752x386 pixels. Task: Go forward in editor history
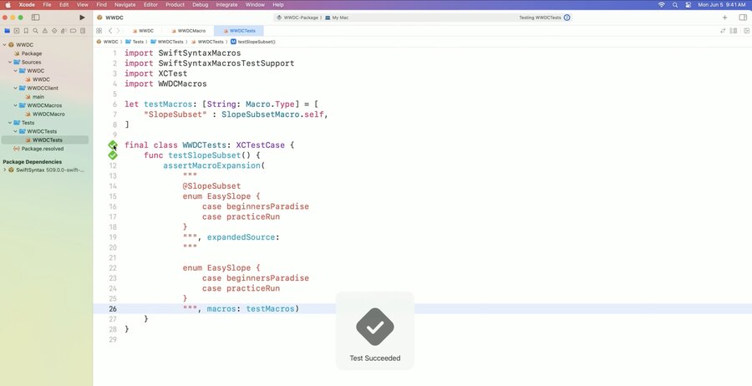point(118,31)
